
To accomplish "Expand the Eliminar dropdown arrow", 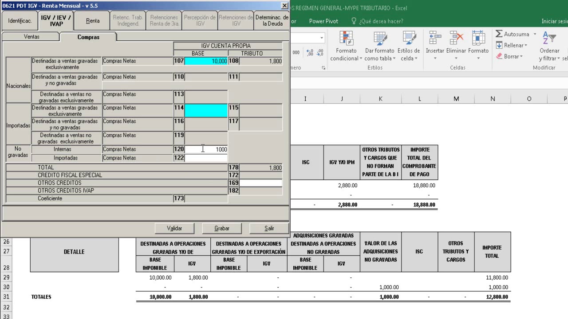I will (456, 58).
